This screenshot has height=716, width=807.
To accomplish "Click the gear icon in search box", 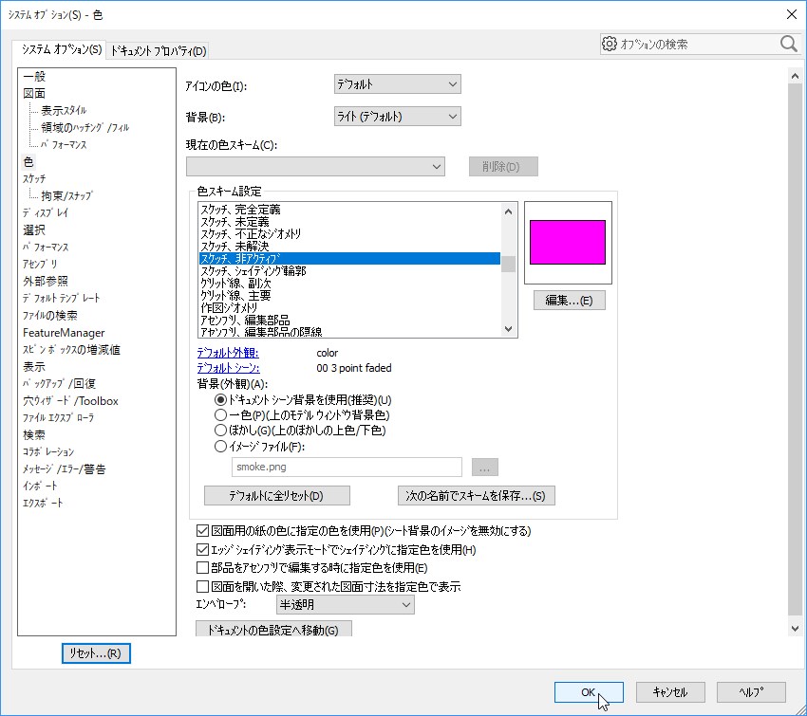I will tap(610, 44).
